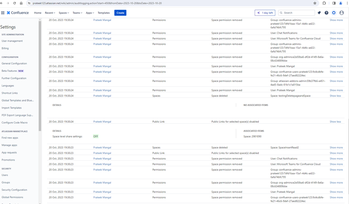
Task: Bookmark this page with star icon
Action: click(x=315, y=3)
